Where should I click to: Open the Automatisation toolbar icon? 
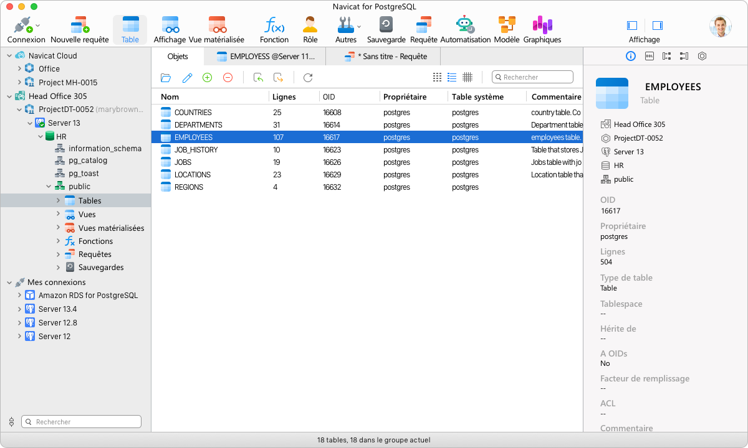466,30
